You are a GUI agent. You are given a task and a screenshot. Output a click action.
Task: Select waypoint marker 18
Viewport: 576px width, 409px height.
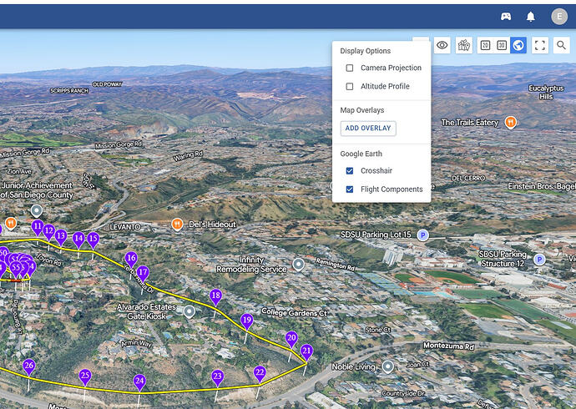(x=216, y=296)
